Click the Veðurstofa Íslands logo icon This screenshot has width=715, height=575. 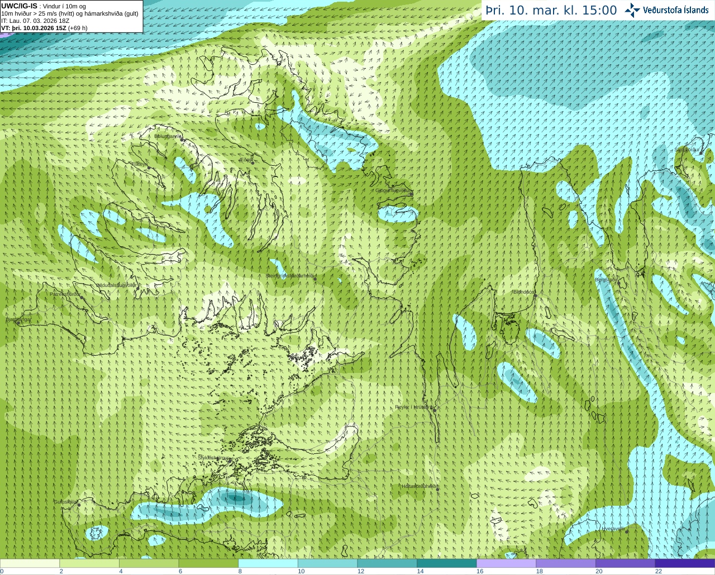pos(632,10)
